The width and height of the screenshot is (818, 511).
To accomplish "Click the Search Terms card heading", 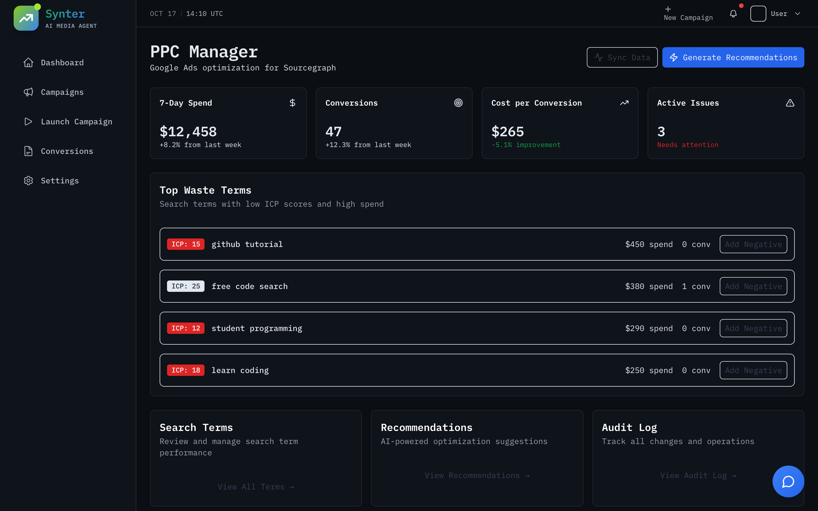I will coord(196,427).
